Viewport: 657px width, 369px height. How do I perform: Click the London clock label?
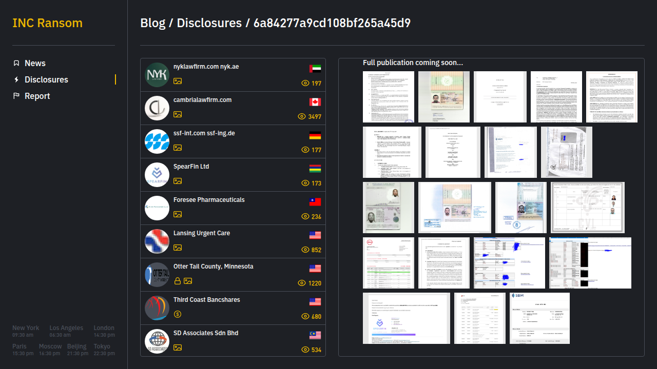(x=104, y=328)
